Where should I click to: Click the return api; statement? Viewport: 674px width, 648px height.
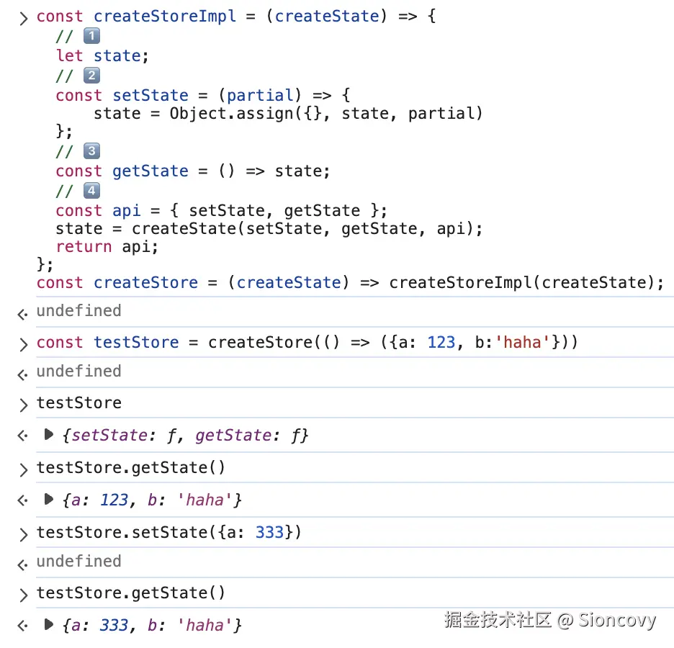click(107, 246)
